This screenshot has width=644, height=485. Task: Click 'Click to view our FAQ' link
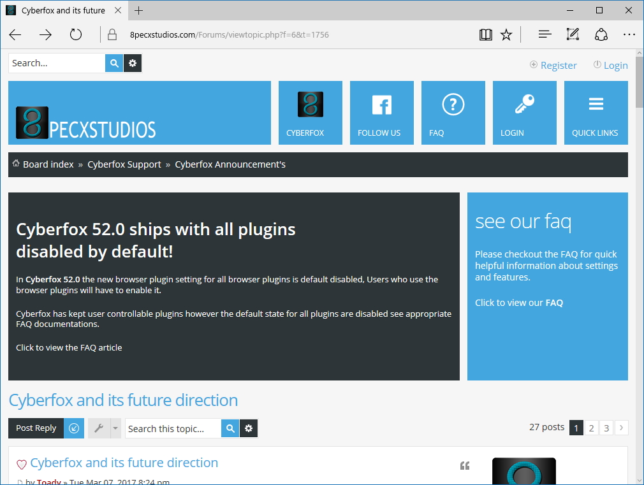pyautogui.click(x=519, y=303)
